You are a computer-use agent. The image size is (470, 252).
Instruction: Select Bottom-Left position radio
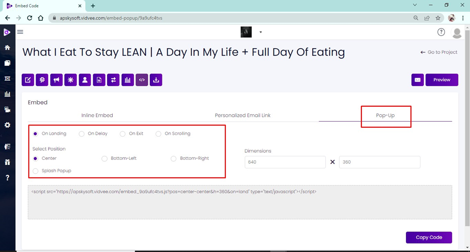coord(104,158)
